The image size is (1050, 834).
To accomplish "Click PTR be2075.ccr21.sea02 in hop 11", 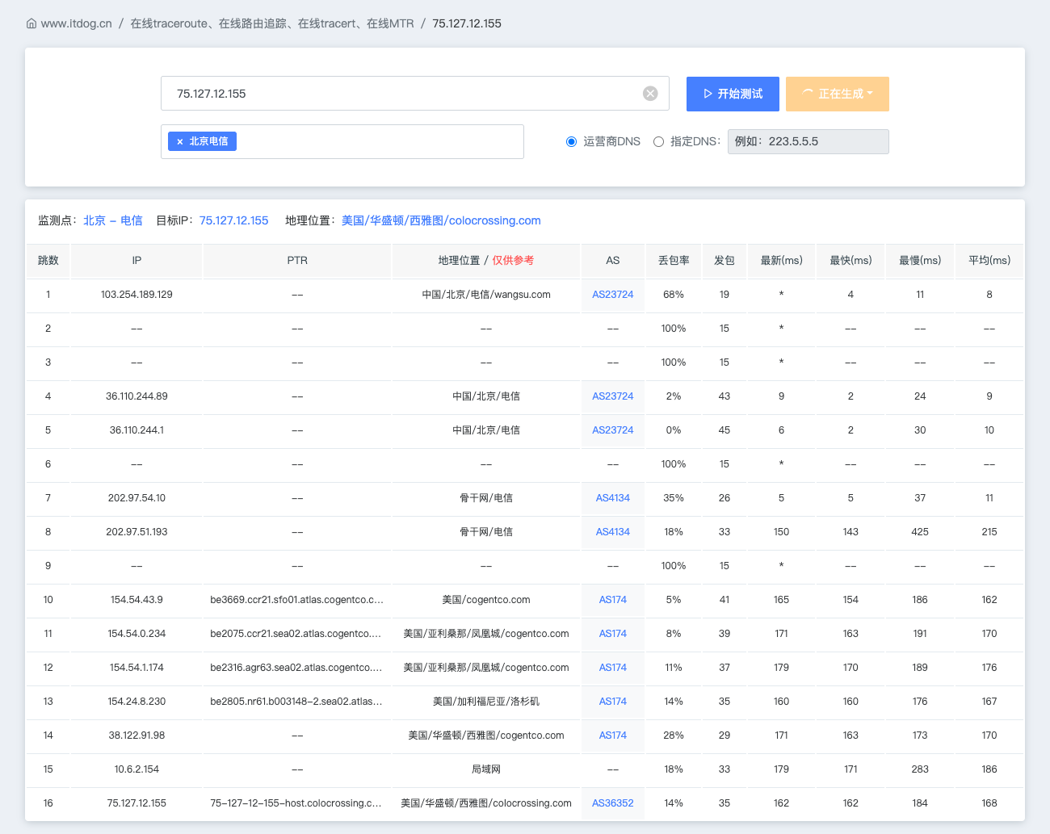I will [296, 634].
